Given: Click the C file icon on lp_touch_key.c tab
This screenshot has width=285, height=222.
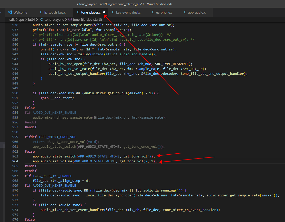Looking at the screenshot, I should tap(41, 12).
